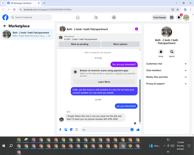The width and height of the screenshot is (194, 155).
Task: View site information icon in address bar
Action: point(21,10)
